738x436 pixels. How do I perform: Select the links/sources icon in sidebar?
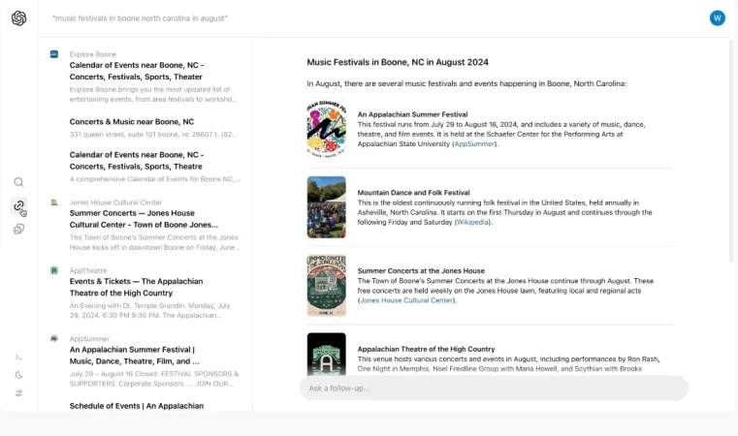click(x=19, y=206)
